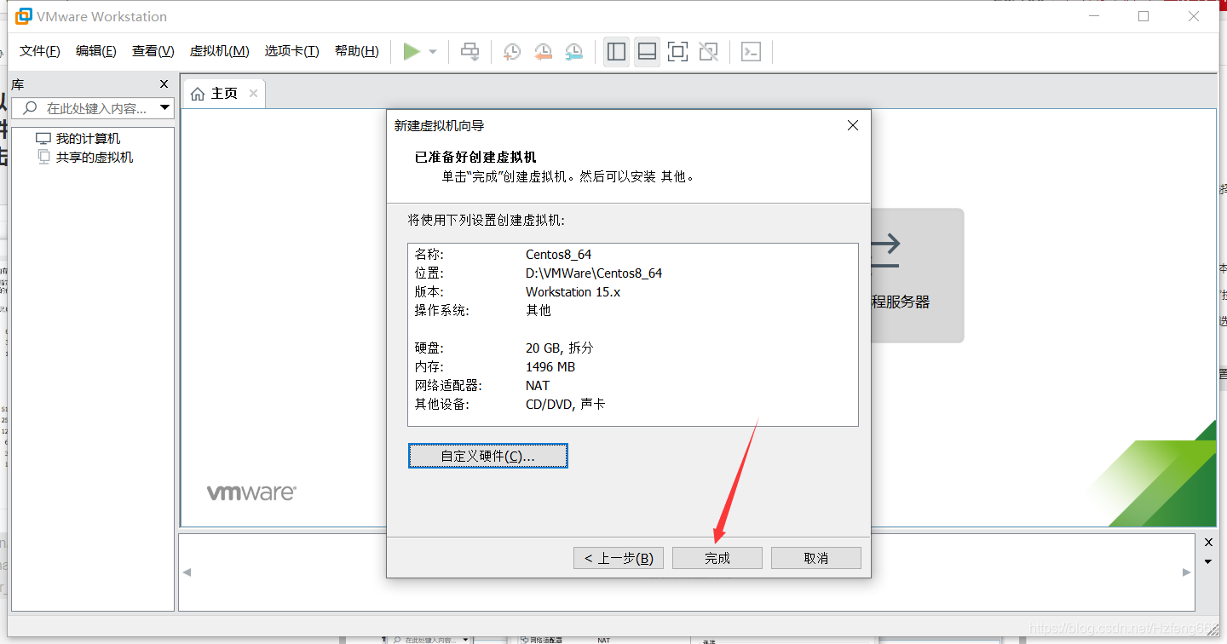The width and height of the screenshot is (1227, 644).
Task: Click the 20 GB, 拆分 disk value
Action: pyautogui.click(x=559, y=348)
